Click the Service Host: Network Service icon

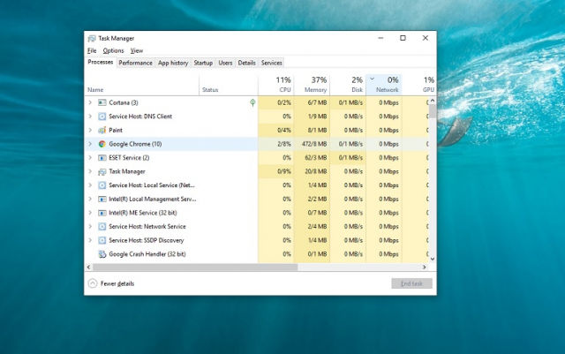point(102,226)
